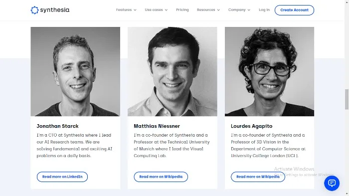This screenshot has width=349, height=196.
Task: Open Matthias Niessner's Read more on Wikipedia
Action: point(161,177)
